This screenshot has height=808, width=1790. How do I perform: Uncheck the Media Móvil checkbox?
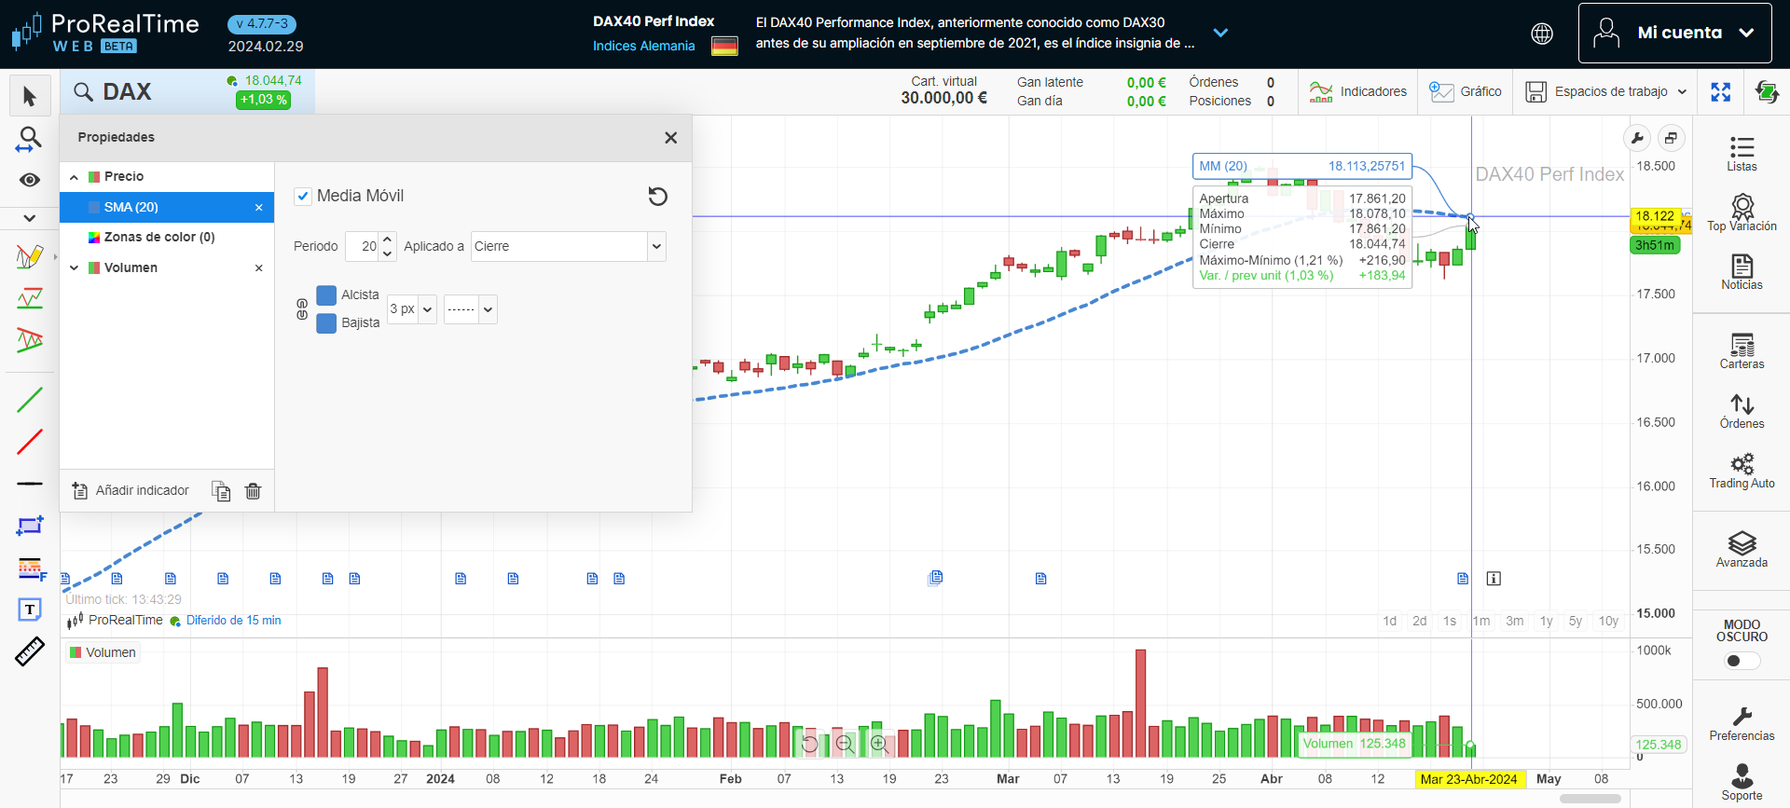click(303, 197)
